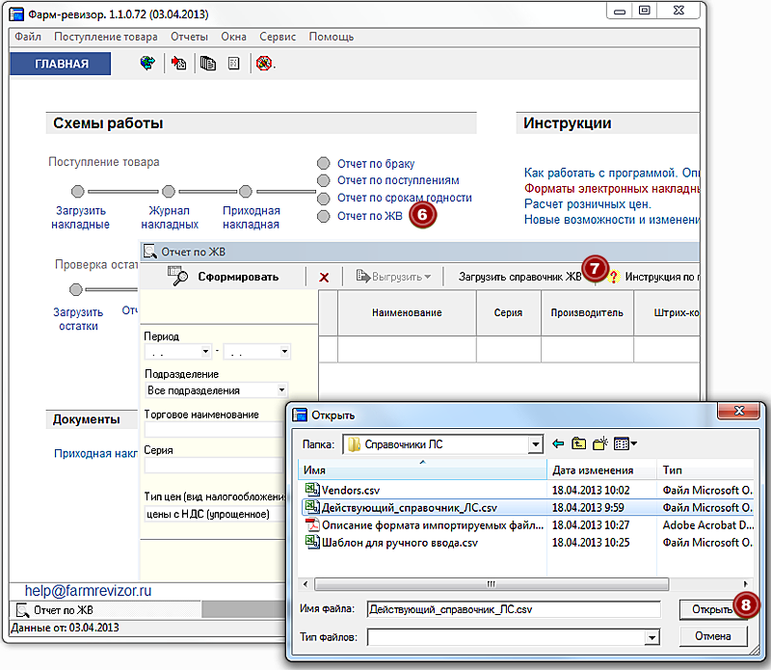Expand the Папка folder dropdown

click(536, 444)
